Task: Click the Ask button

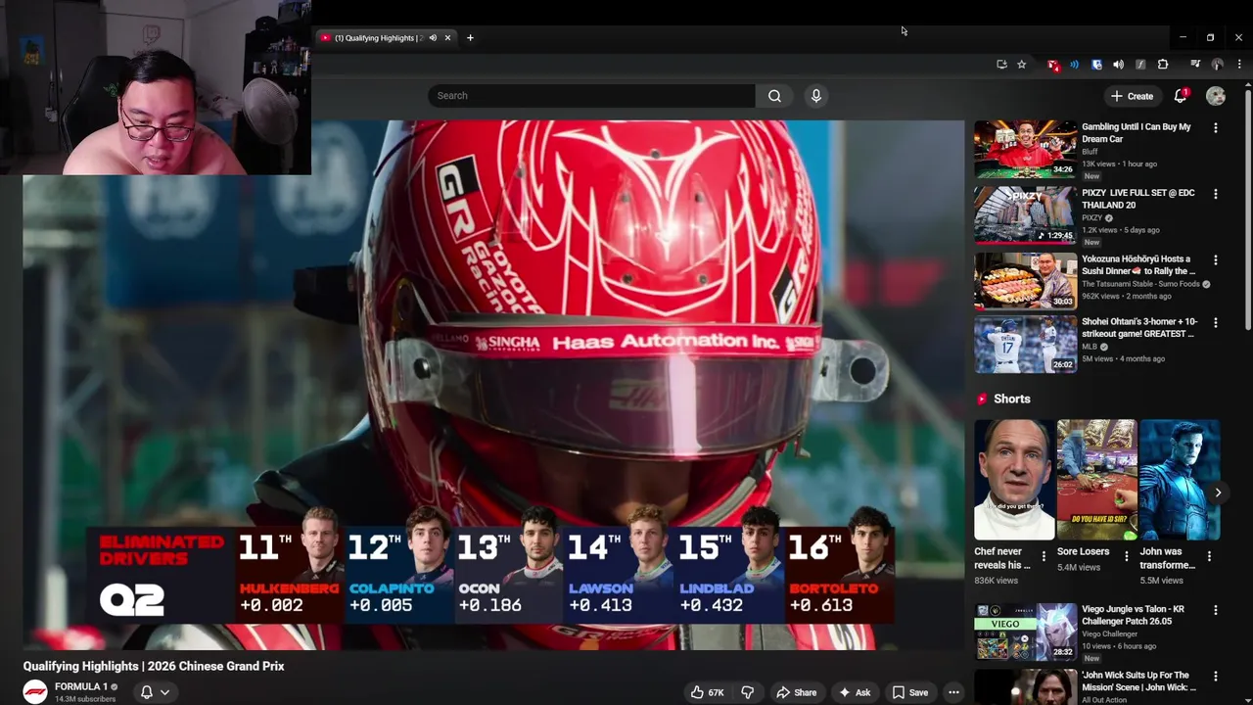Action: [854, 692]
